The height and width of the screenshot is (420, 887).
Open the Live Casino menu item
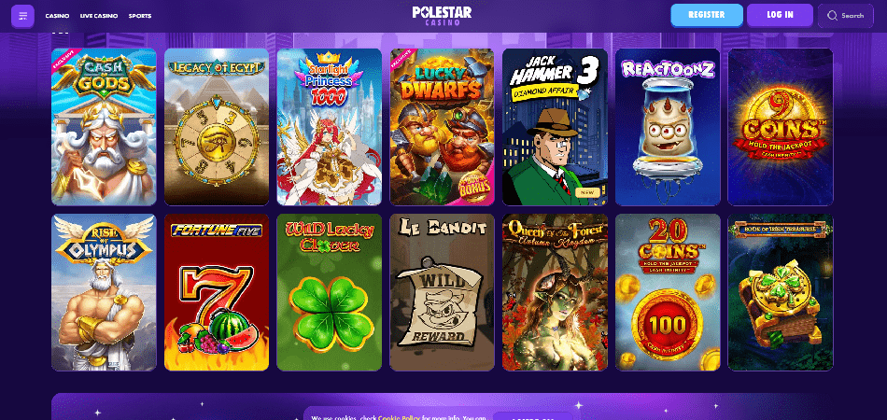[x=99, y=16]
